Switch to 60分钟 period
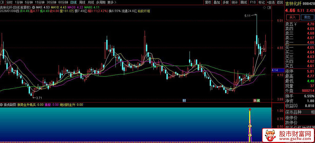Screen dimensions: 315x143 (x=63, y=2)
